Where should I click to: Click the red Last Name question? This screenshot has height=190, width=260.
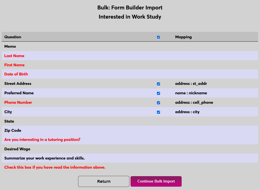coord(14,56)
